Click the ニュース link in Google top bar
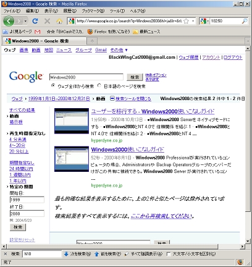 click(64, 50)
